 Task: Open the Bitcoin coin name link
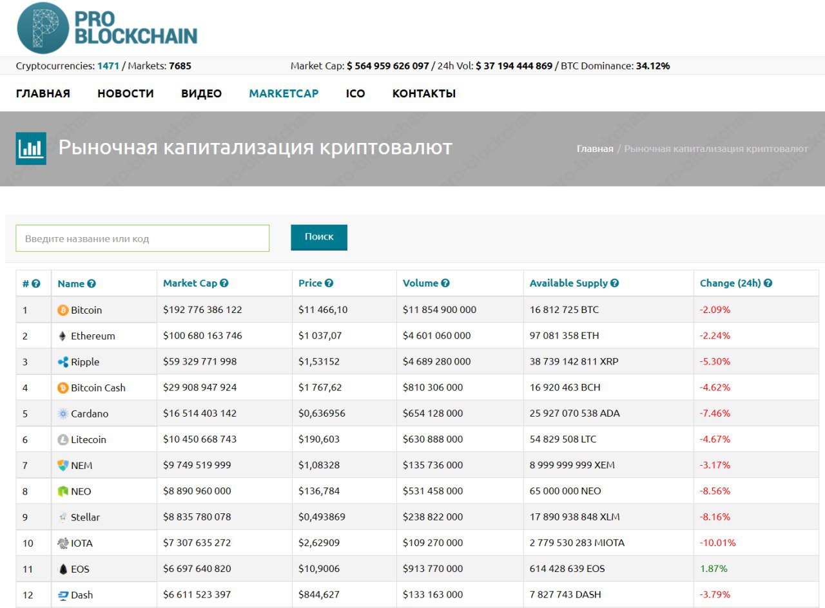click(86, 310)
